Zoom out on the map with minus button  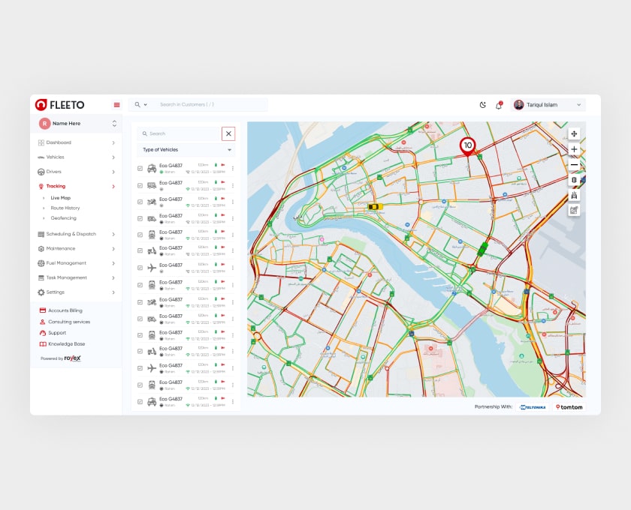point(574,164)
